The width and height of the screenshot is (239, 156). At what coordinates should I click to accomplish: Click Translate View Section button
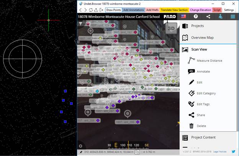click(174, 10)
